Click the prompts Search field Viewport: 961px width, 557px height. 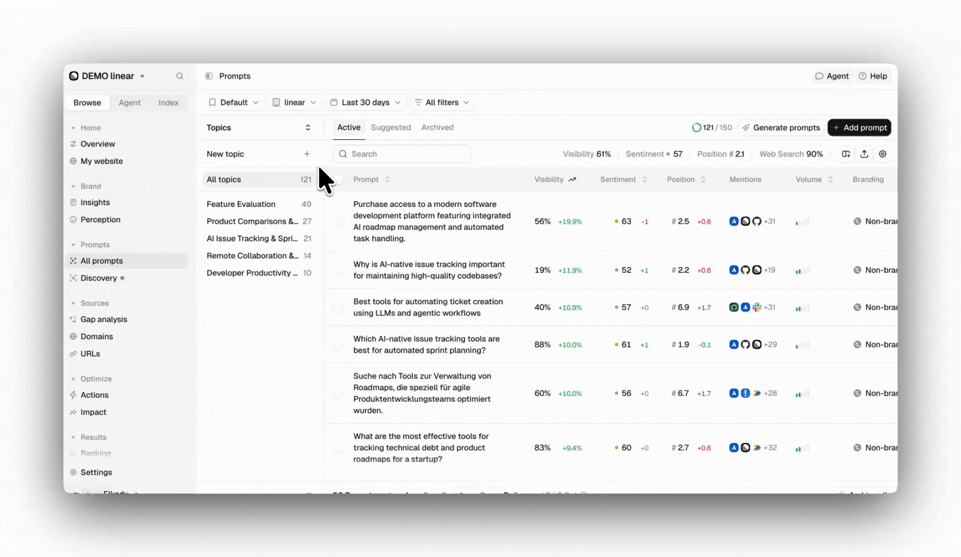(x=402, y=154)
